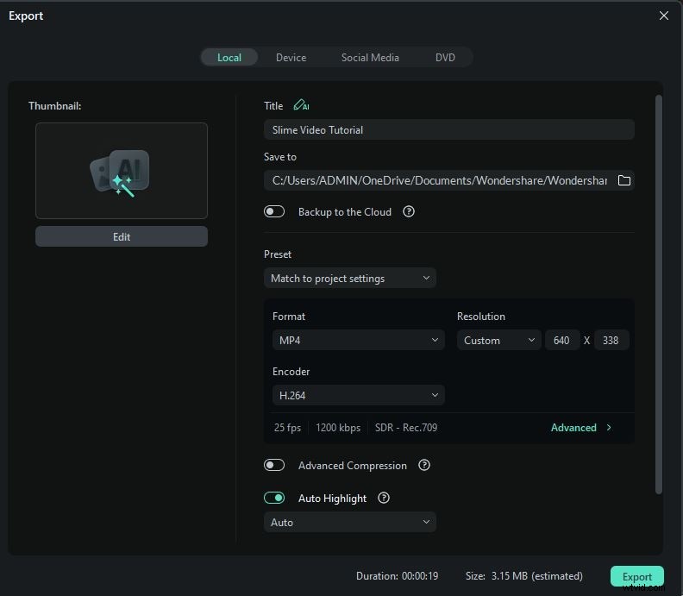Open the save location folder browser icon

(624, 180)
